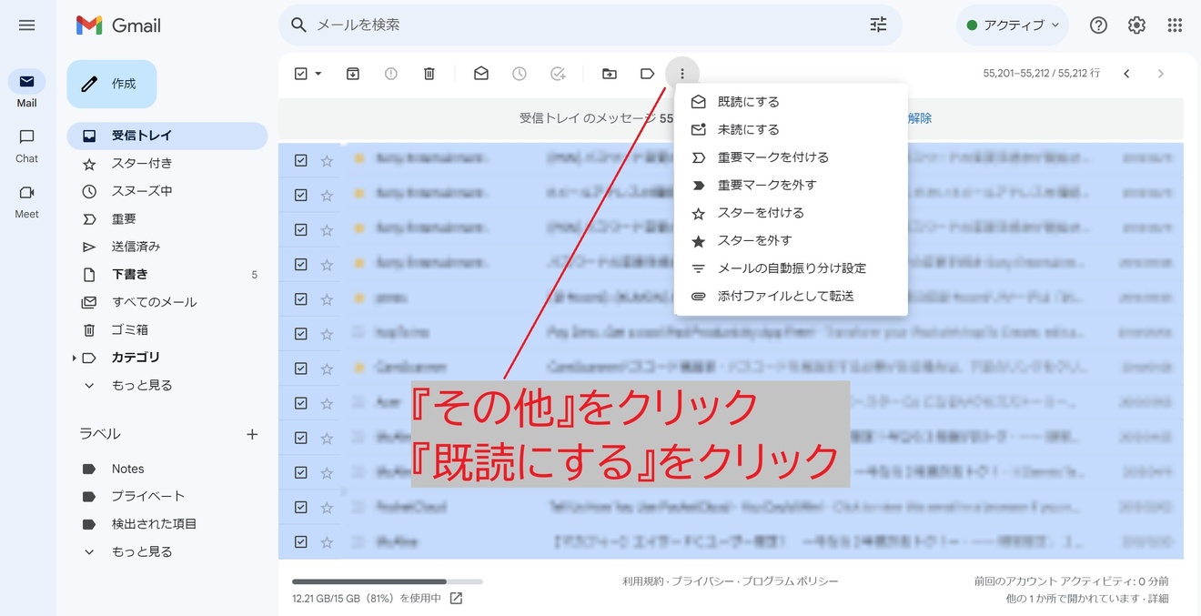The height and width of the screenshot is (616, 1201).
Task: Focus the メールを検索 search field
Action: coord(582,25)
